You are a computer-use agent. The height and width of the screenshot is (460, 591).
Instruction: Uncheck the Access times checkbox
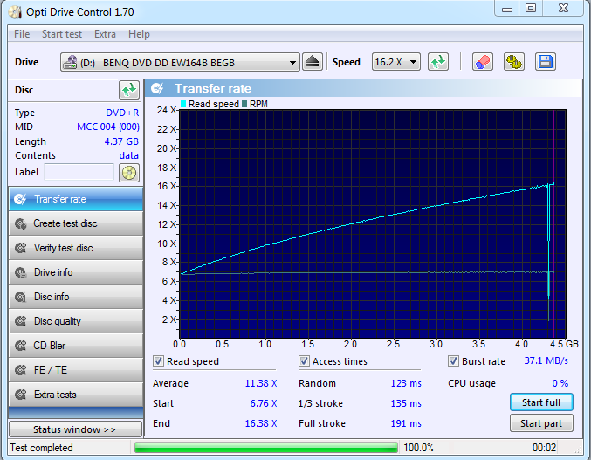pyautogui.click(x=304, y=361)
